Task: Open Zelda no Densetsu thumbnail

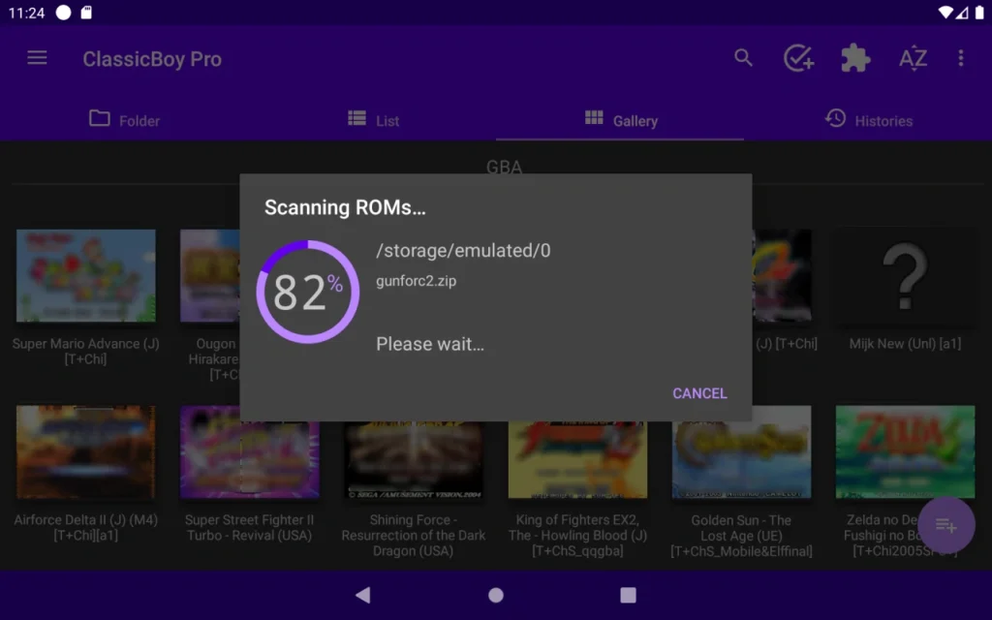Action: [905, 451]
